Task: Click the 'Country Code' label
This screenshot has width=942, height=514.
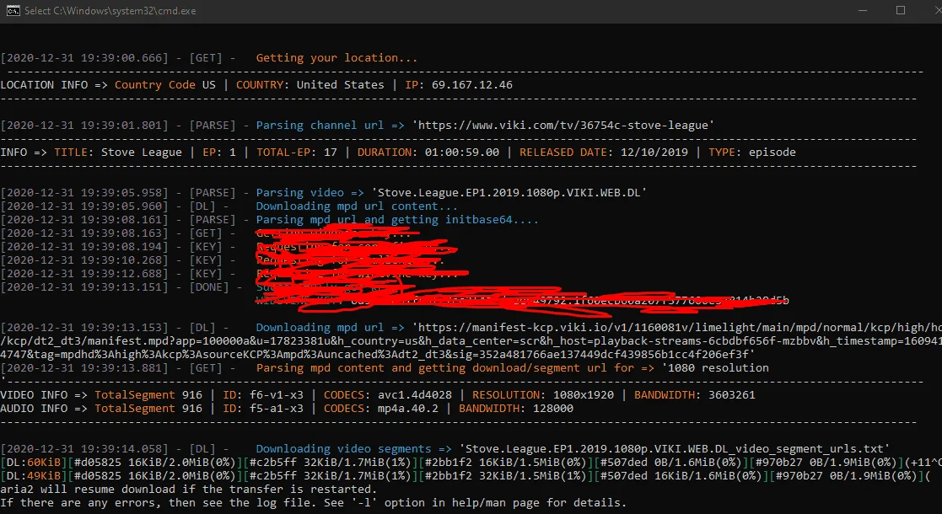Action: [155, 84]
